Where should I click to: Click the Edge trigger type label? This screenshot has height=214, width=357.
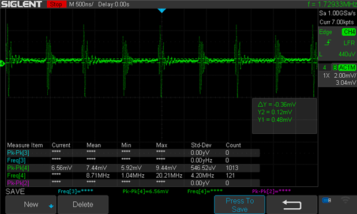point(325,32)
